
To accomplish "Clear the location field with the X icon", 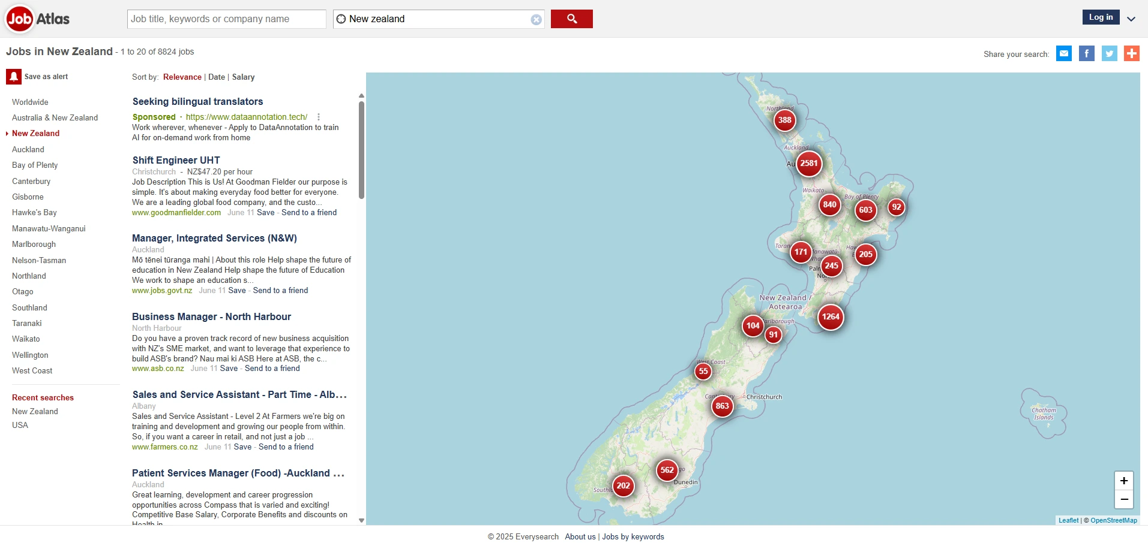I will click(536, 19).
